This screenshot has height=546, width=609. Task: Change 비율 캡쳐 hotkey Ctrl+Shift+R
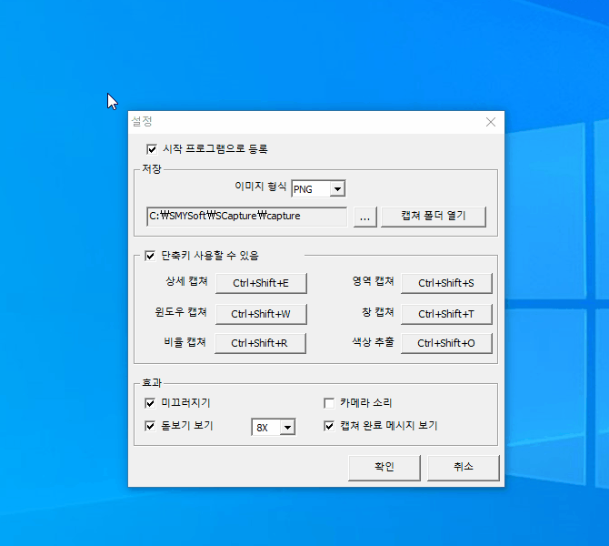coord(260,343)
